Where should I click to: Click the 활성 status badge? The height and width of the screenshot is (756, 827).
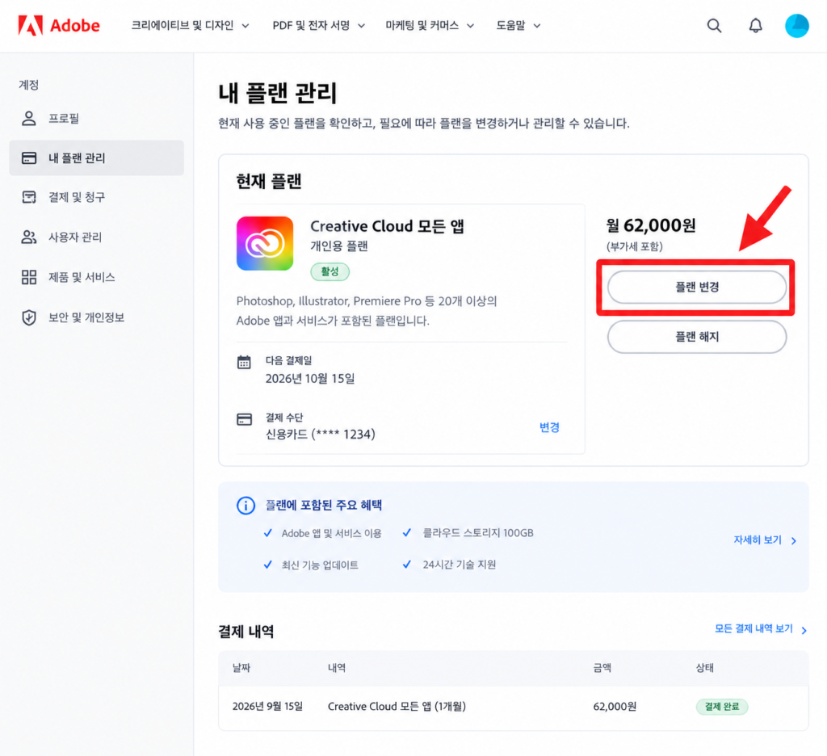(330, 271)
